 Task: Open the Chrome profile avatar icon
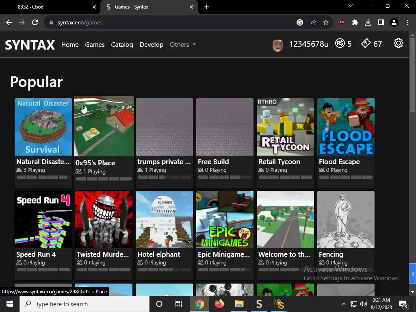click(x=394, y=23)
